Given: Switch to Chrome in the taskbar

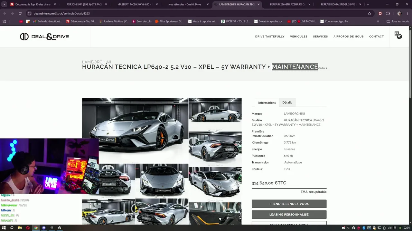Looking at the screenshot, I should (x=36, y=228).
